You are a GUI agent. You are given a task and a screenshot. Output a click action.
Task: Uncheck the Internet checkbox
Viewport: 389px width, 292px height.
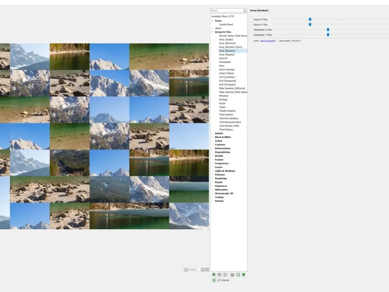pyautogui.click(x=219, y=280)
